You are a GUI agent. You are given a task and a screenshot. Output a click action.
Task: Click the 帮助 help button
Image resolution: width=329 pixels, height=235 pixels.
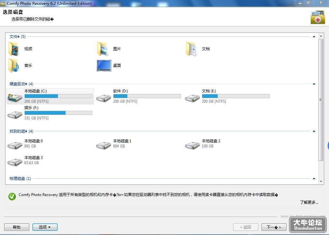tap(17, 227)
